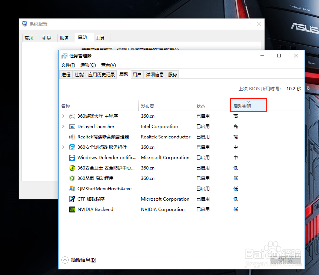Click 中 impact of Windows Defender row
The width and height of the screenshot is (319, 275).
[x=236, y=158]
